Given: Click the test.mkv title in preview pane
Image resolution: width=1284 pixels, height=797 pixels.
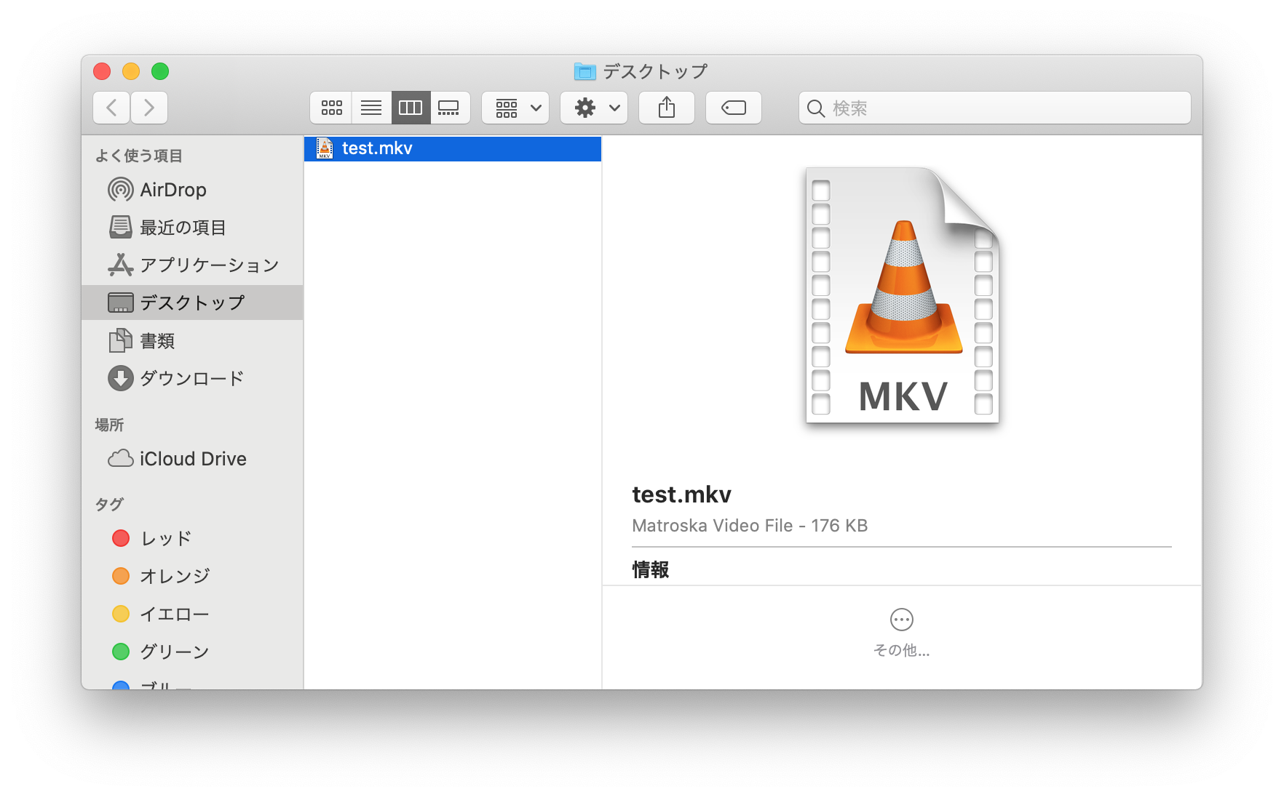Looking at the screenshot, I should [x=682, y=494].
